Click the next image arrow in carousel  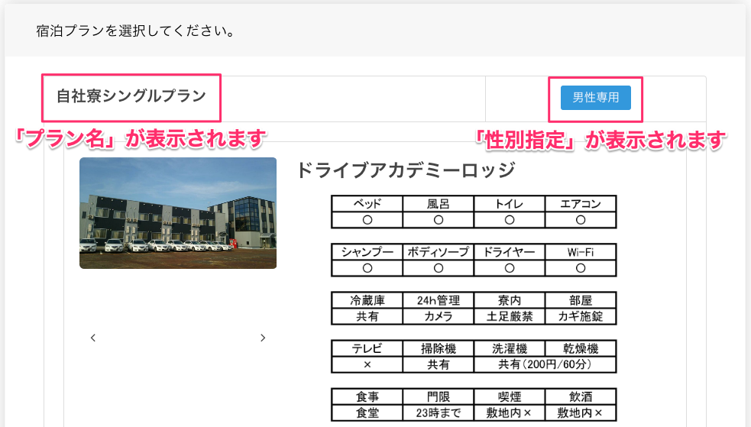pos(263,338)
